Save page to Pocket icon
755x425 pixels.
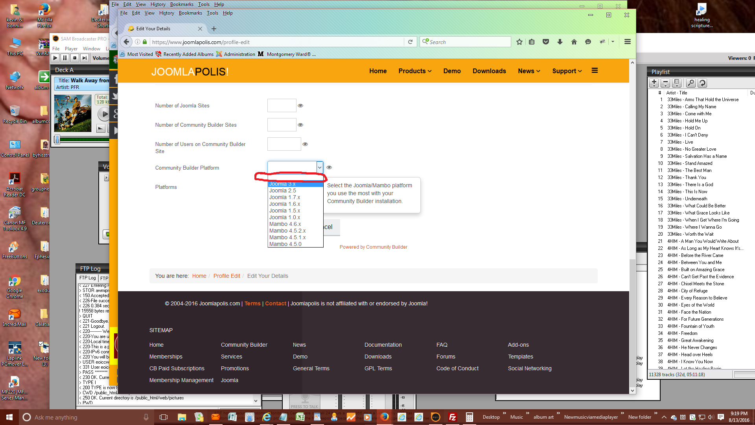coord(546,42)
